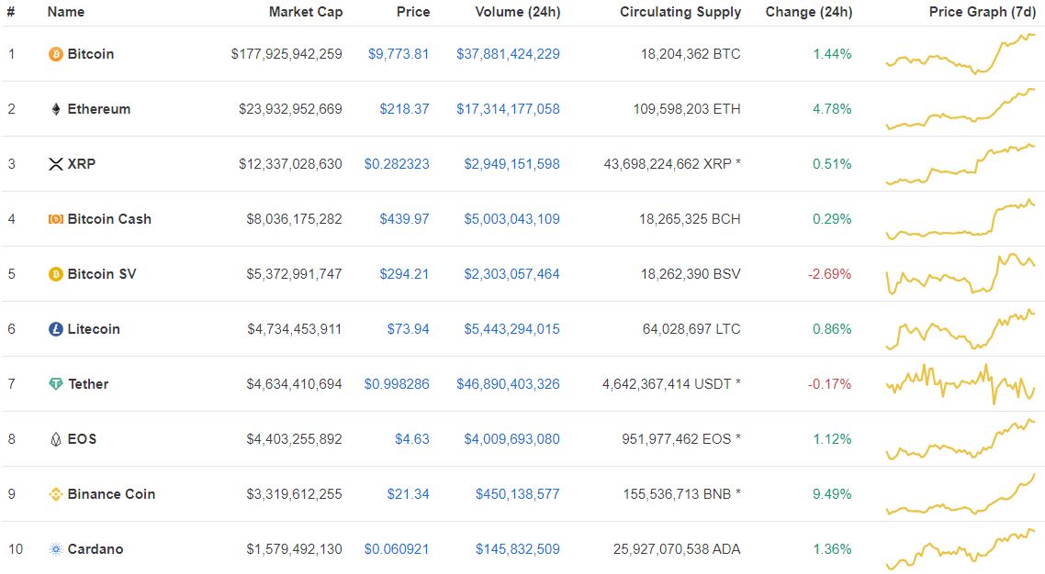
Task: Click Bitcoin Cash volume $5,003,043,109
Action: [x=511, y=219]
